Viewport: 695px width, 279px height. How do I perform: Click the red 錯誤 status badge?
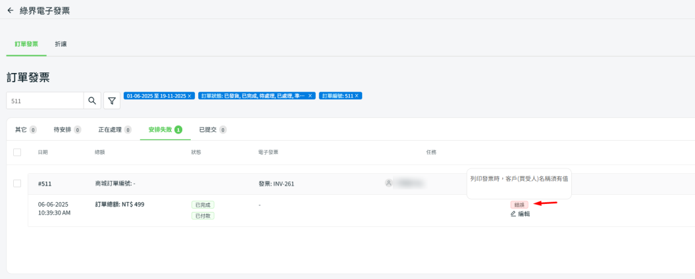tap(519, 205)
